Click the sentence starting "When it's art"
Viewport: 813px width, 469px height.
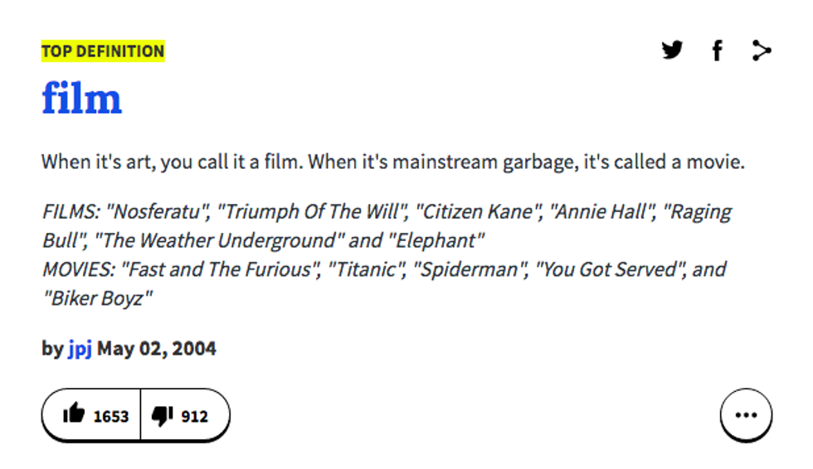pos(393,161)
